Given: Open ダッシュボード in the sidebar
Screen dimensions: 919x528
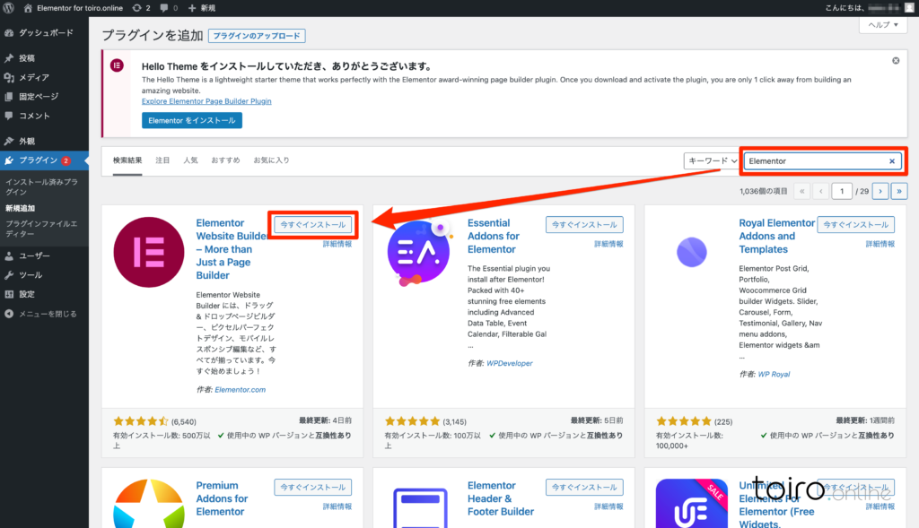Looking at the screenshot, I should pyautogui.click(x=45, y=32).
